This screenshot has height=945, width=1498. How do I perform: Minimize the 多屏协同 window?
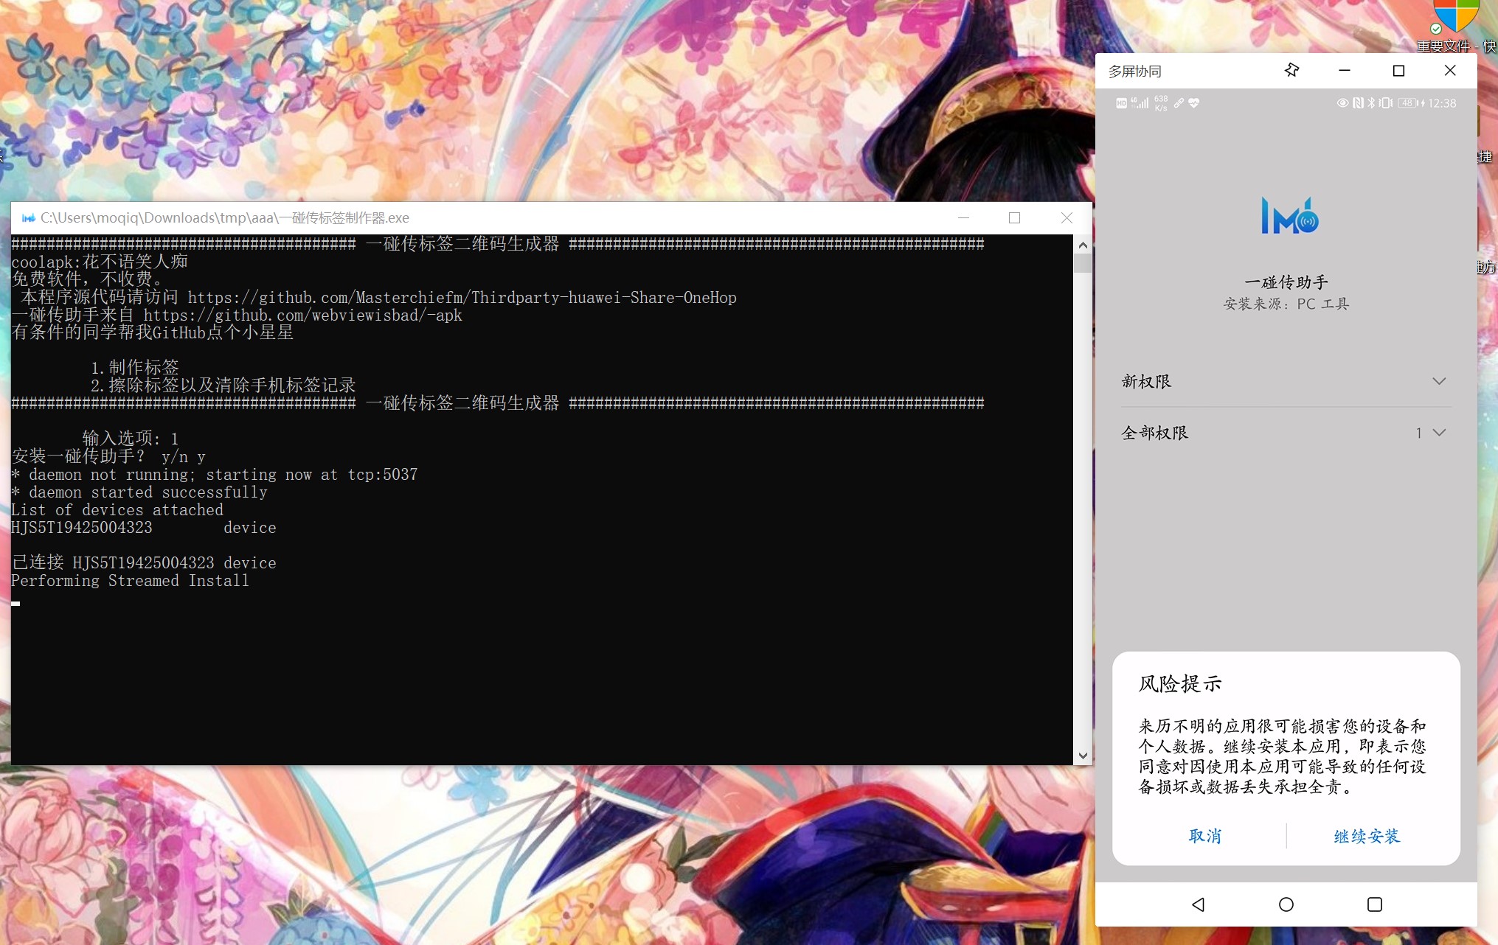pos(1345,71)
